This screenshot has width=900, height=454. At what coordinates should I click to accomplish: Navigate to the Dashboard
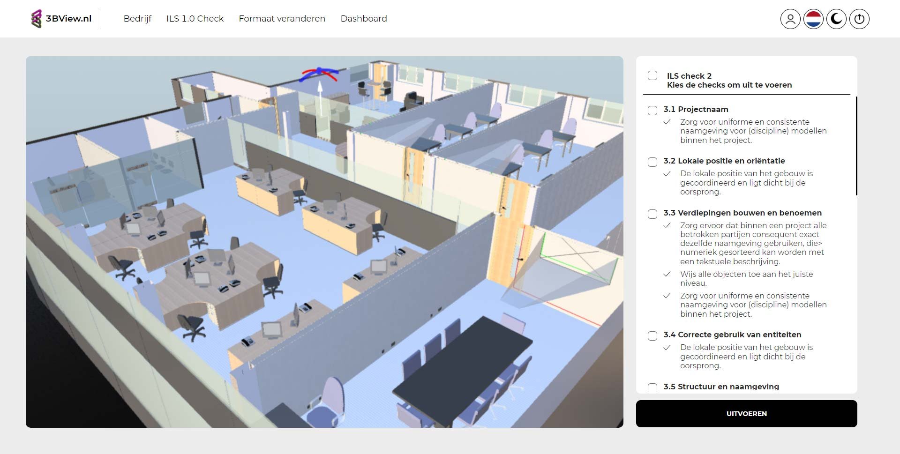click(x=364, y=19)
